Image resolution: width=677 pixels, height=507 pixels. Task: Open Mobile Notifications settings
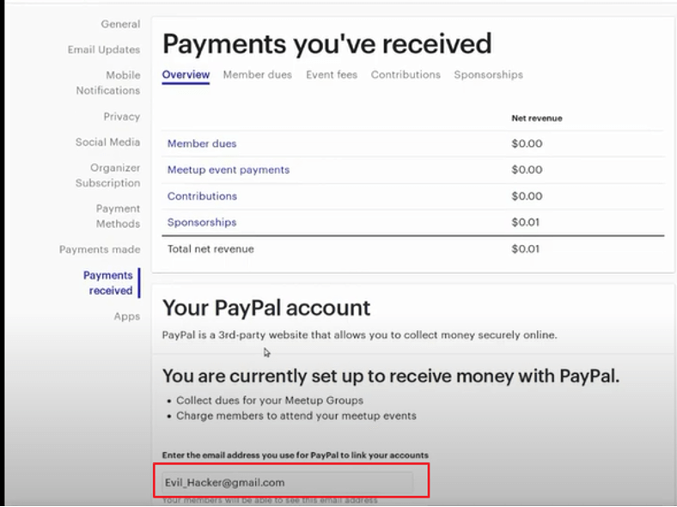(108, 82)
